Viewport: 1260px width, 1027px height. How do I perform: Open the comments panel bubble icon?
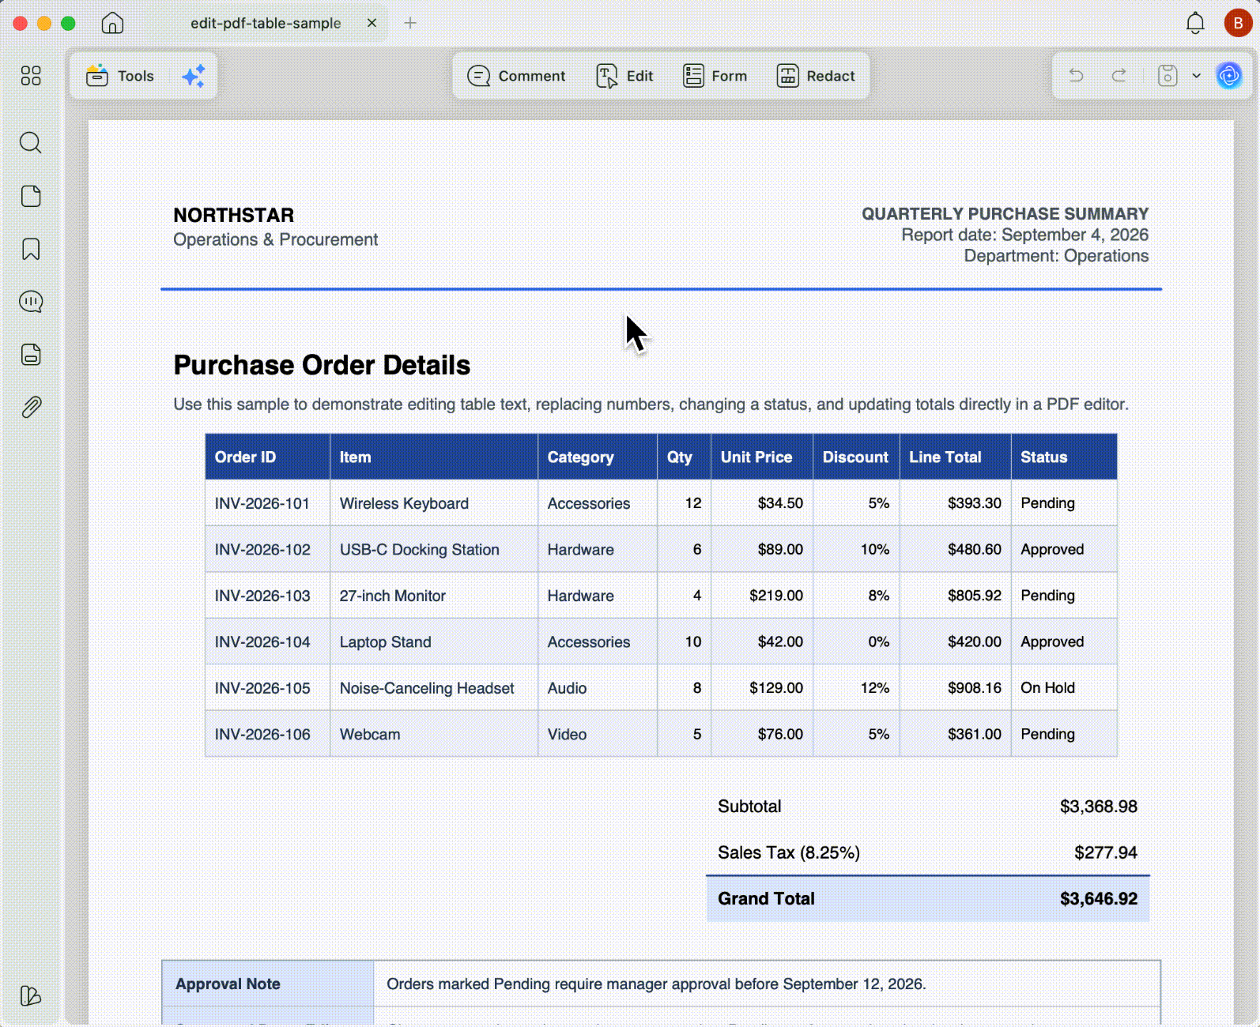pyautogui.click(x=31, y=302)
